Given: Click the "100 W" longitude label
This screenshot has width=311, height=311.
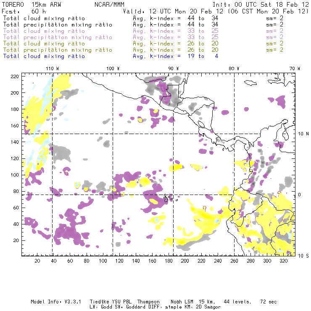Looking at the screenshot, I should coord(113,69).
